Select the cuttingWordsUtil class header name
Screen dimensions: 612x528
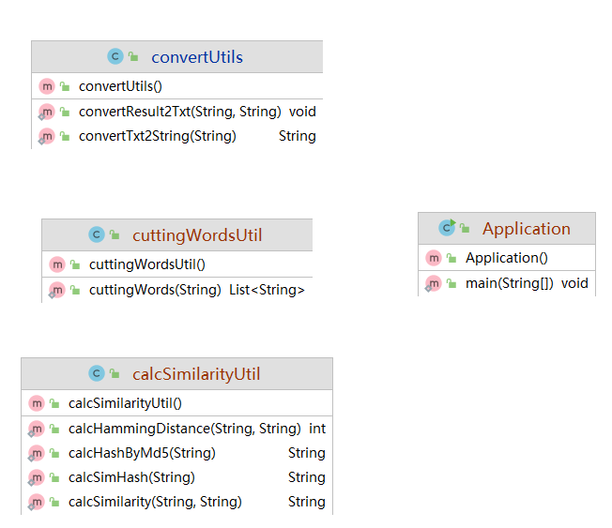(x=197, y=235)
